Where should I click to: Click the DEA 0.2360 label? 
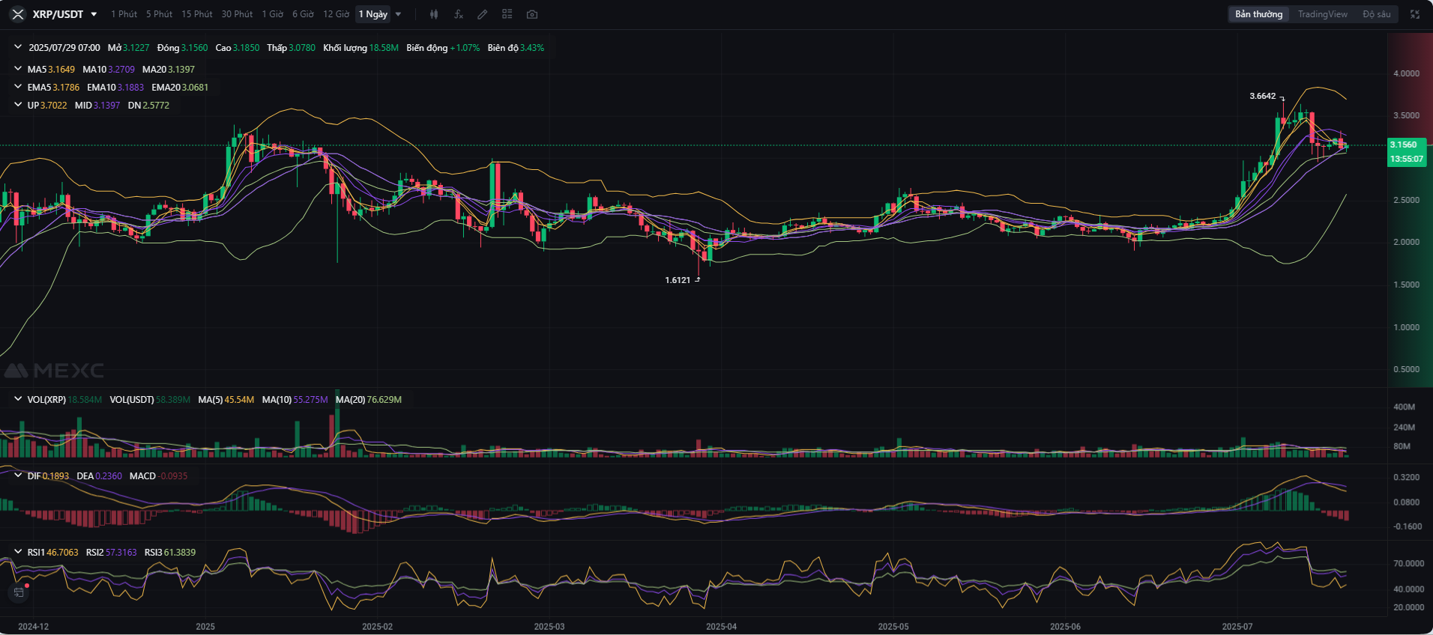coord(99,476)
